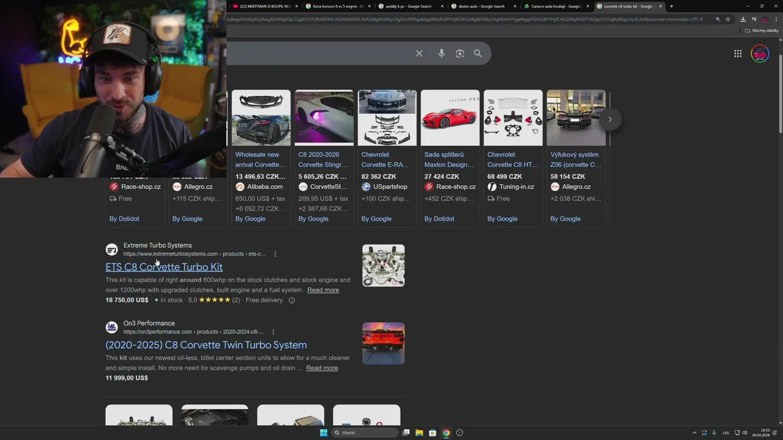Click the Chrome icon on the taskbar
The image size is (783, 440).
(x=446, y=433)
